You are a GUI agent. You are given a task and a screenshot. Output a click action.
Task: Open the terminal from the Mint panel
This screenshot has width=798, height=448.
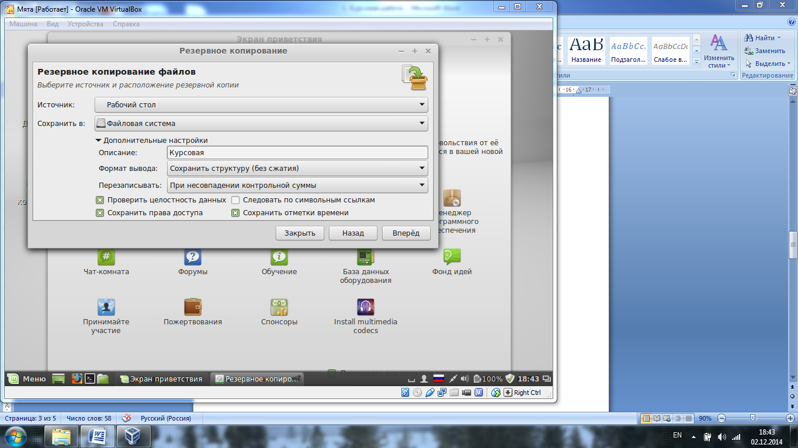pos(90,379)
